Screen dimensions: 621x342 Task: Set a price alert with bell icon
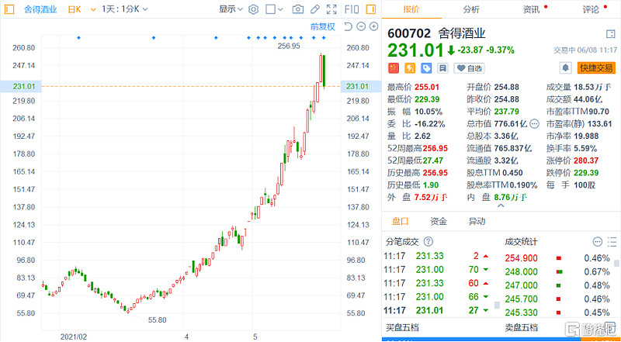pos(566,68)
